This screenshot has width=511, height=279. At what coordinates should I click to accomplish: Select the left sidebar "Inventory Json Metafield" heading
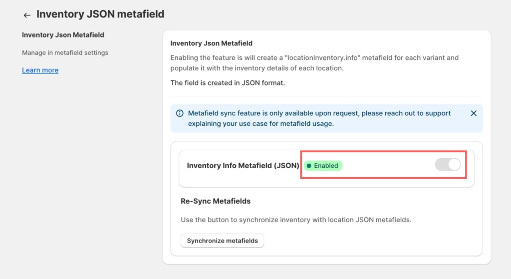pos(63,35)
